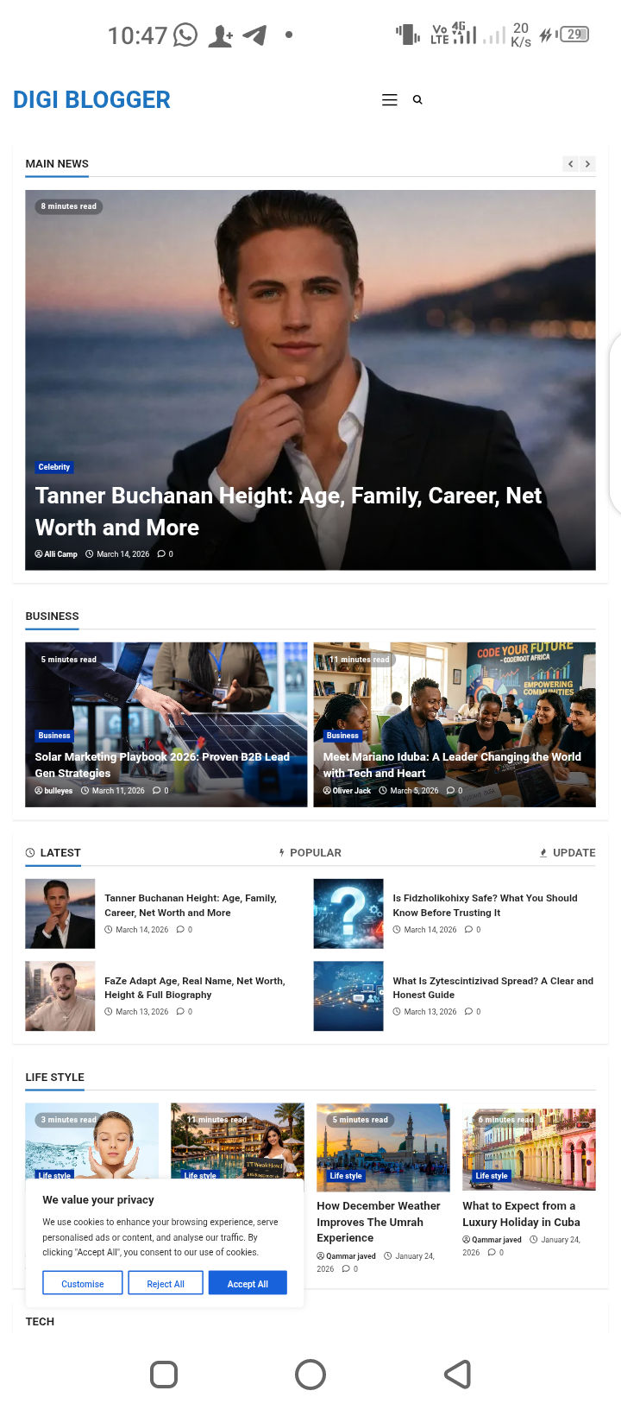Viewport: 621px width, 1416px height.
Task: Open the DIGI BLOGGER home logo
Action: 91,100
